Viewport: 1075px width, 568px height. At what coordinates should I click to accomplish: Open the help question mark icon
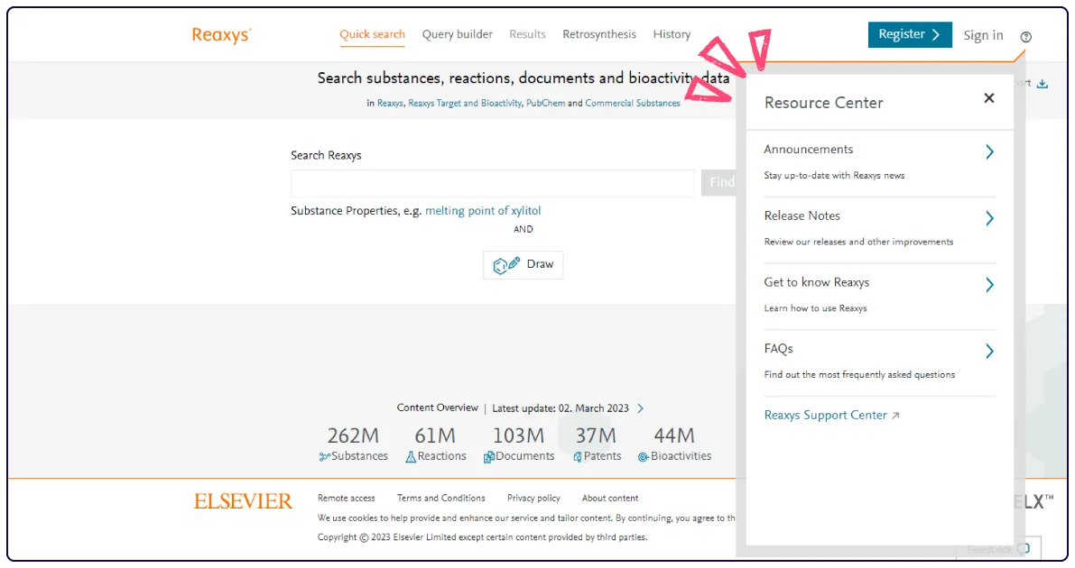point(1025,37)
